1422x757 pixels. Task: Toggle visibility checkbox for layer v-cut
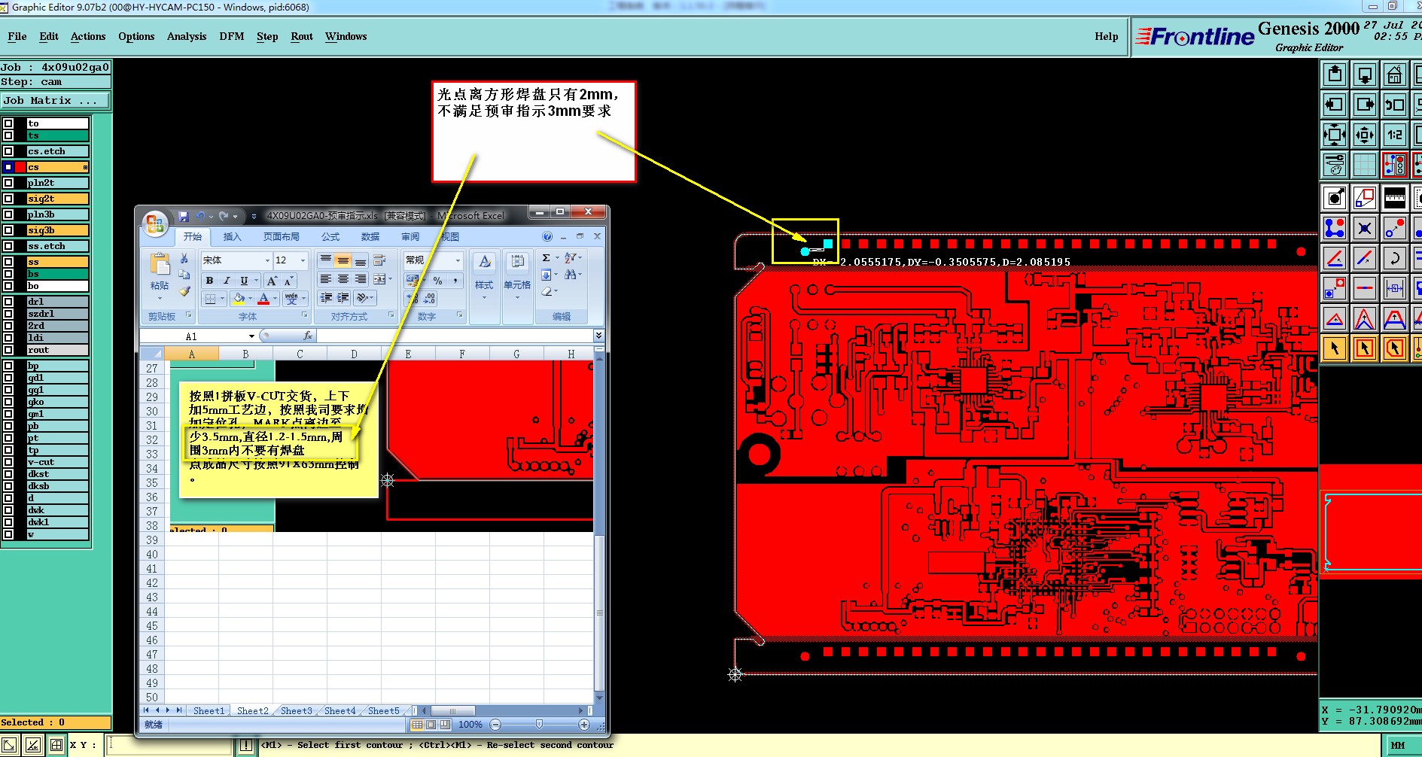click(x=8, y=462)
